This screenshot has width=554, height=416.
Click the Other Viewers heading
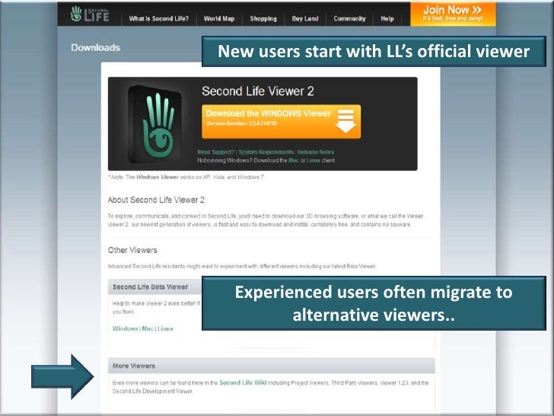coord(132,250)
